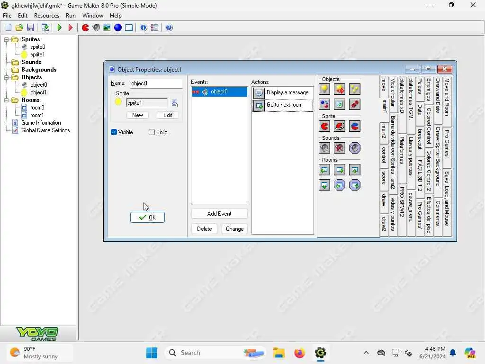
Task: Pick the Create Random instance action icon
Action: click(354, 89)
